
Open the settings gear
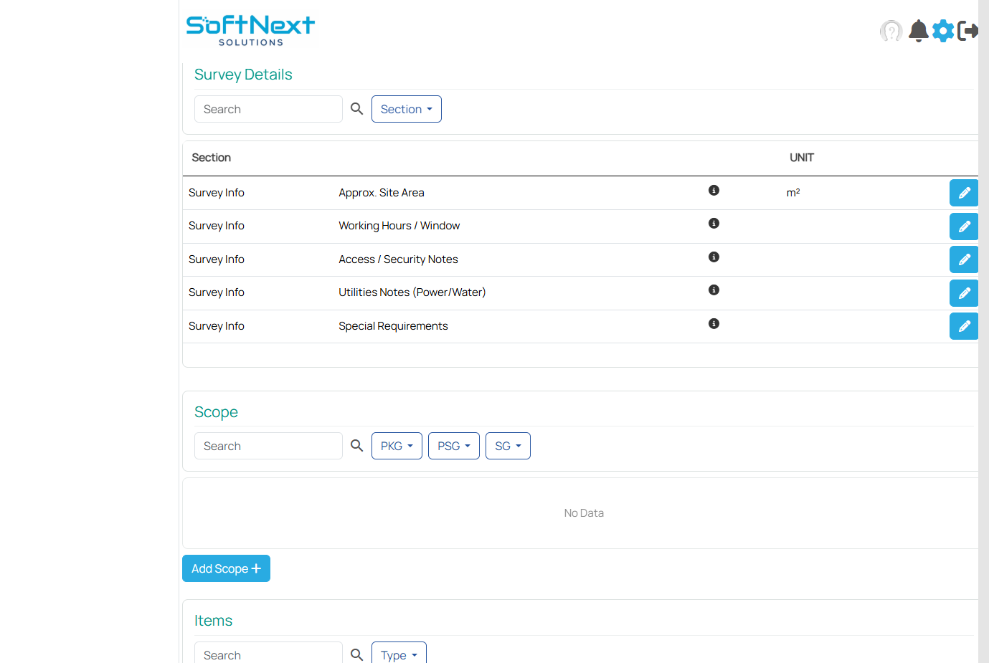coord(943,31)
